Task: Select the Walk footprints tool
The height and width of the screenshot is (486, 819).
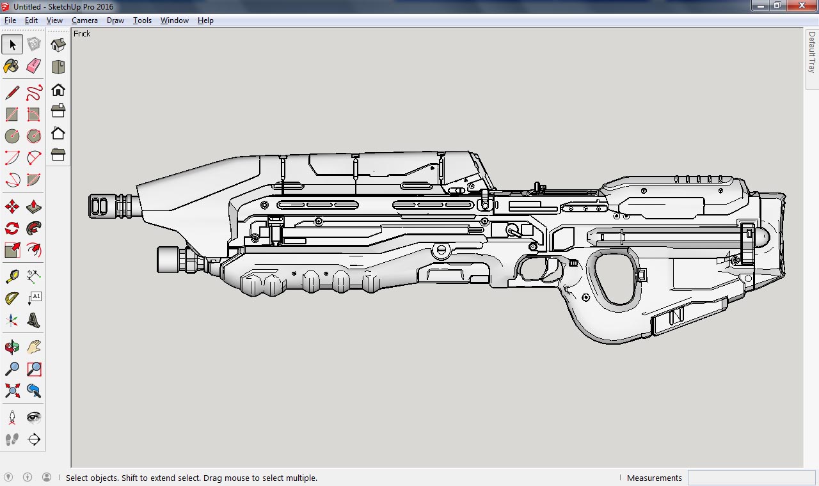Action: click(12, 439)
